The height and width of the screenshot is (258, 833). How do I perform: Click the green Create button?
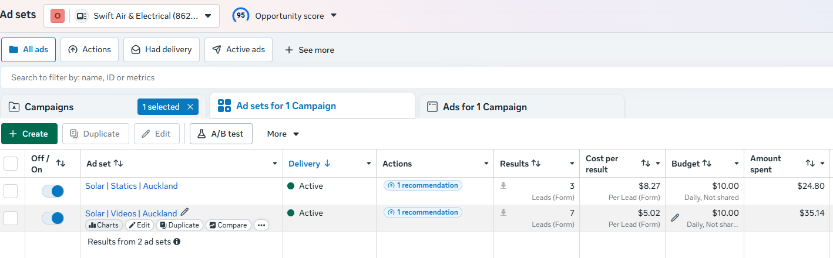29,134
